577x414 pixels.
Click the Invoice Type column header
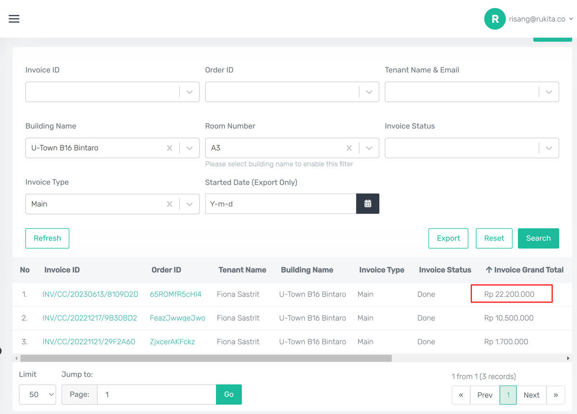pyautogui.click(x=382, y=270)
